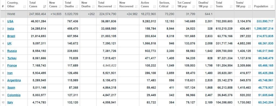This screenshot has width=276, height=106.
Task: Sort table by Total Deaths arrow icon
Action: [x=77, y=6]
